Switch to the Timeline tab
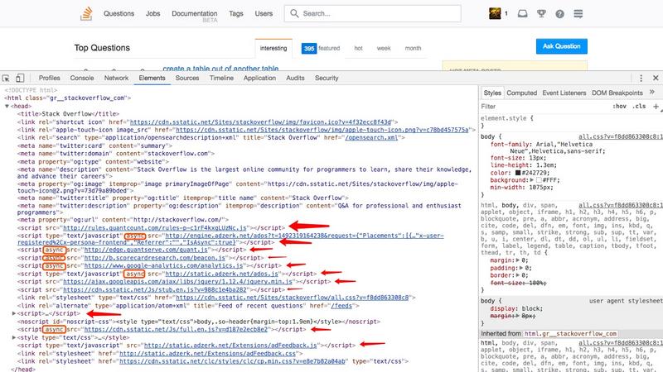663x372 pixels. [x=221, y=78]
